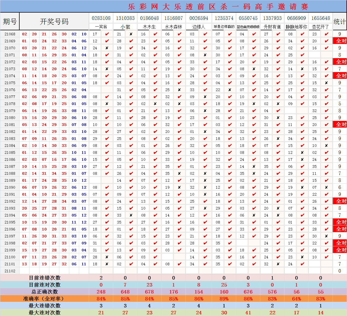Click the 目前连错次数 row label
The image size is (347, 316).
[x=45, y=278]
